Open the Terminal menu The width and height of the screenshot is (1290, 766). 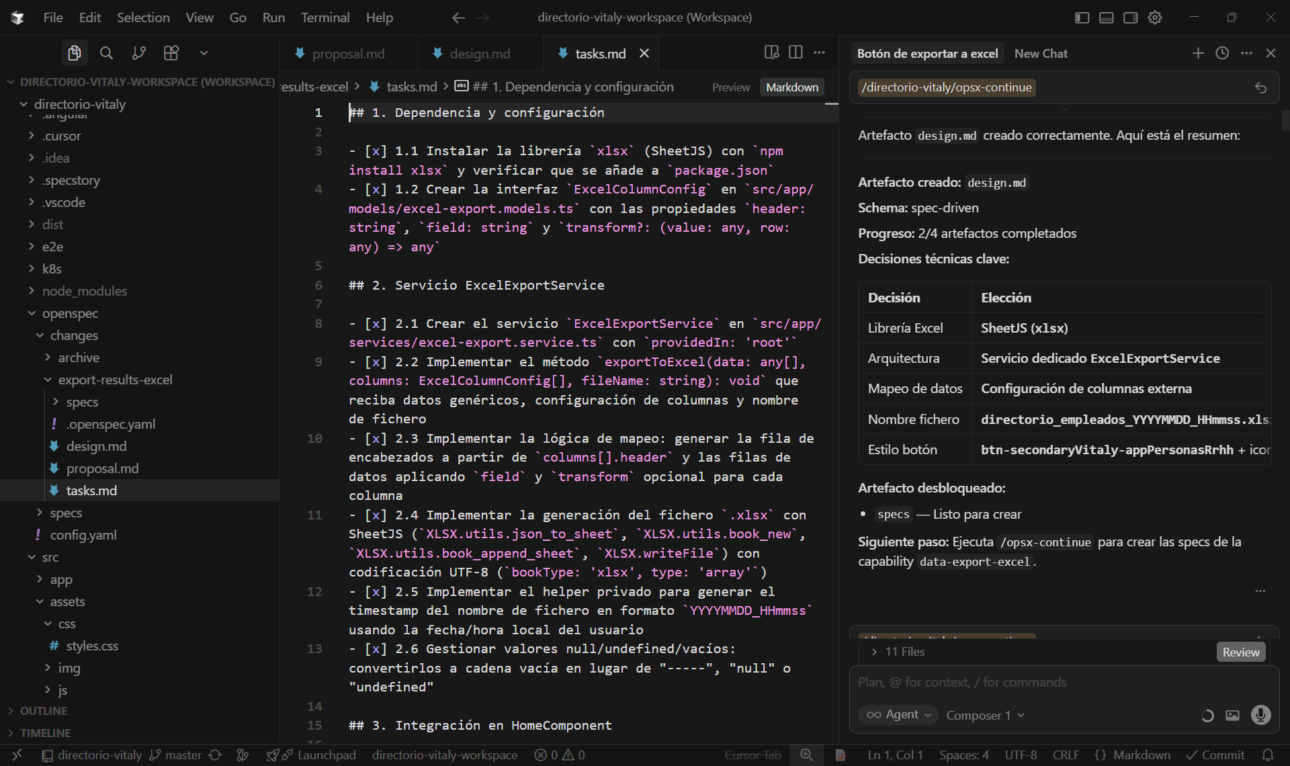coord(325,17)
